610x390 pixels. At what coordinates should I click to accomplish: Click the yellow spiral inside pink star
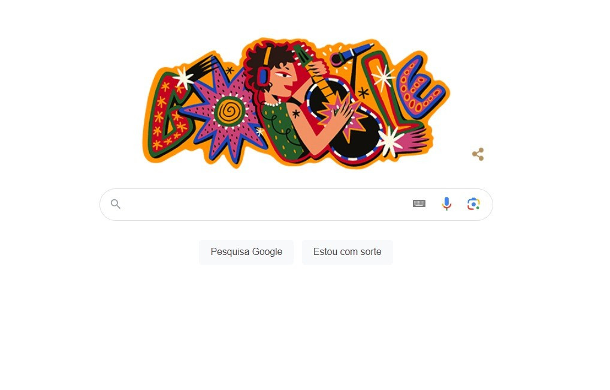pyautogui.click(x=230, y=112)
